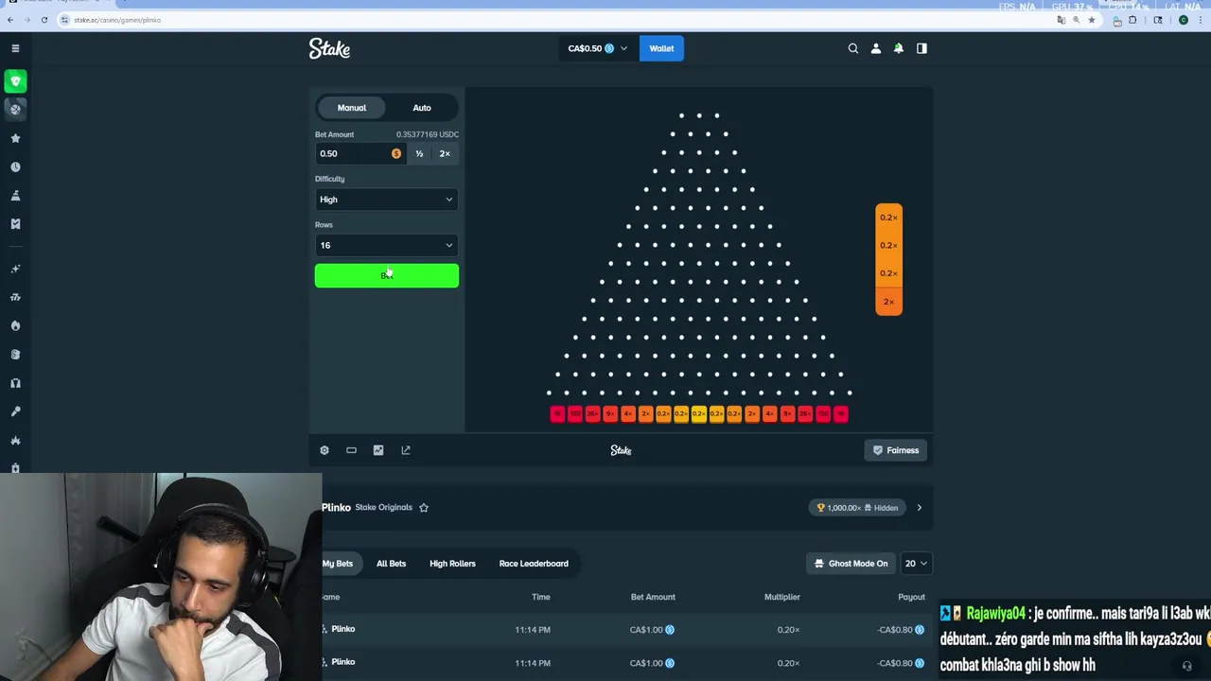
Task: Open the flame icon in sidebar
Action: tap(15, 325)
